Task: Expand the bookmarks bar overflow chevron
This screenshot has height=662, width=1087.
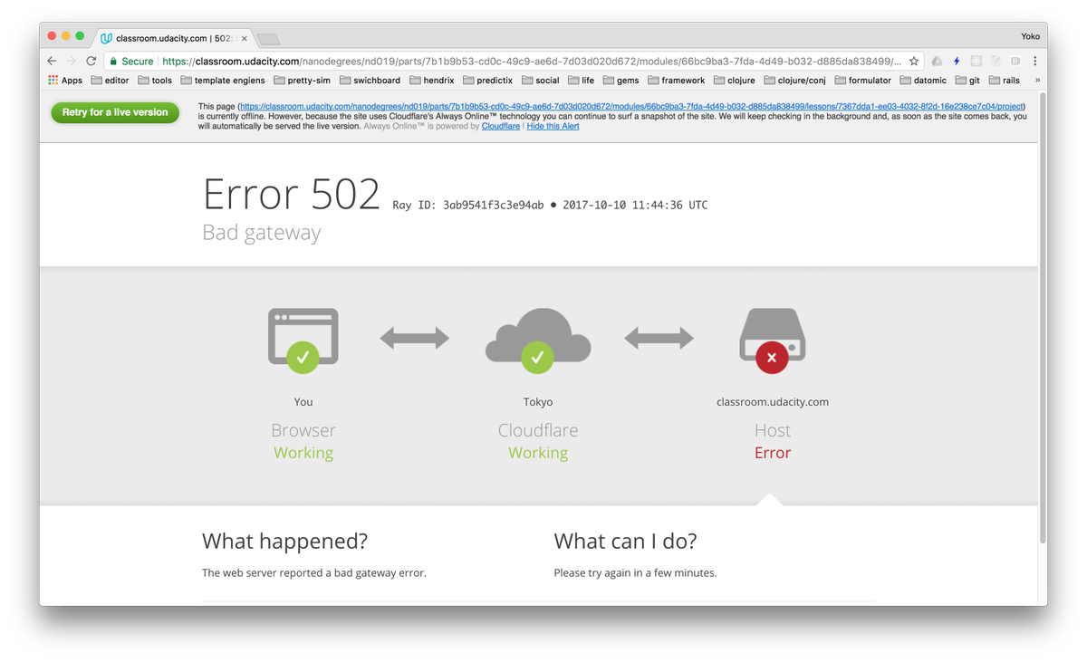Action: coord(1037,81)
